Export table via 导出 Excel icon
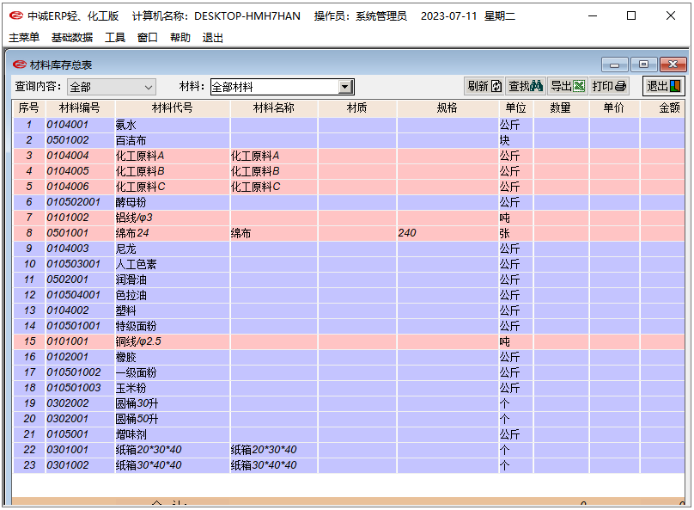This screenshot has width=694, height=510. pos(567,86)
